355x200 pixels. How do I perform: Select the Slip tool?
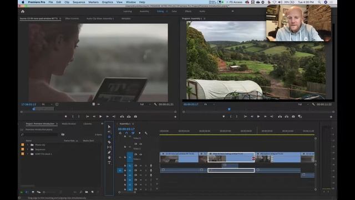pyautogui.click(x=109, y=147)
